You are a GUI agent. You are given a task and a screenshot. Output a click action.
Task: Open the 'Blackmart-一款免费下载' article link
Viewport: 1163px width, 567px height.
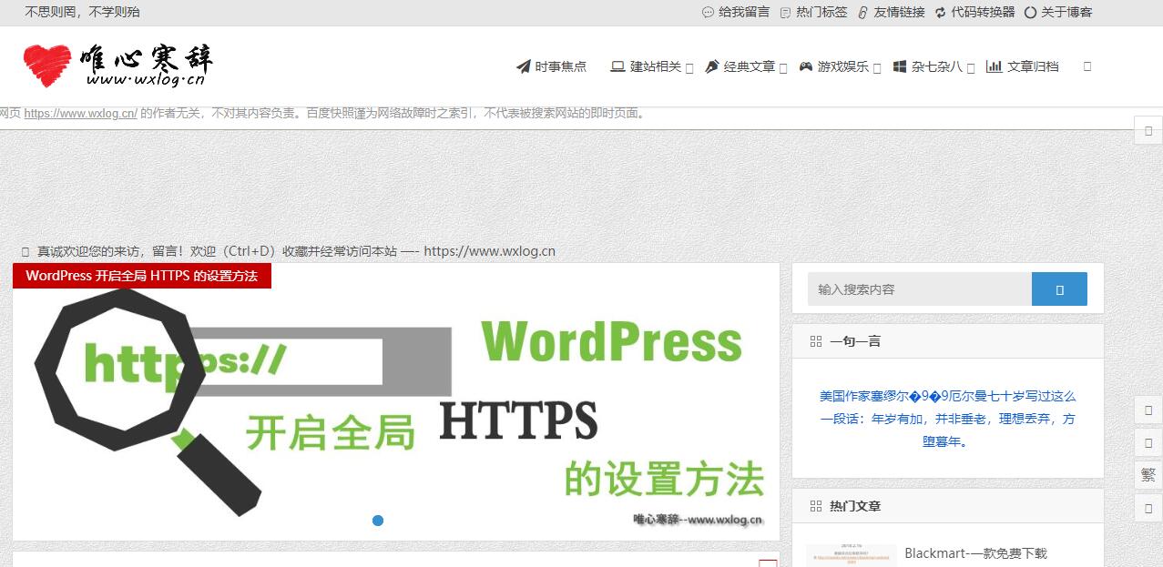(976, 553)
